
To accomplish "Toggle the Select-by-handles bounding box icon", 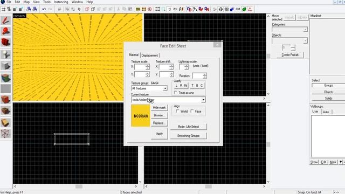I will point(157,9).
